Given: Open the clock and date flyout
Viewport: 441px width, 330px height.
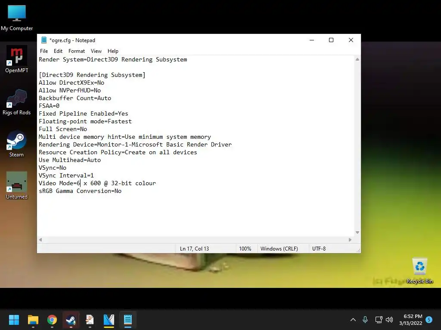Looking at the screenshot, I should tap(410, 320).
